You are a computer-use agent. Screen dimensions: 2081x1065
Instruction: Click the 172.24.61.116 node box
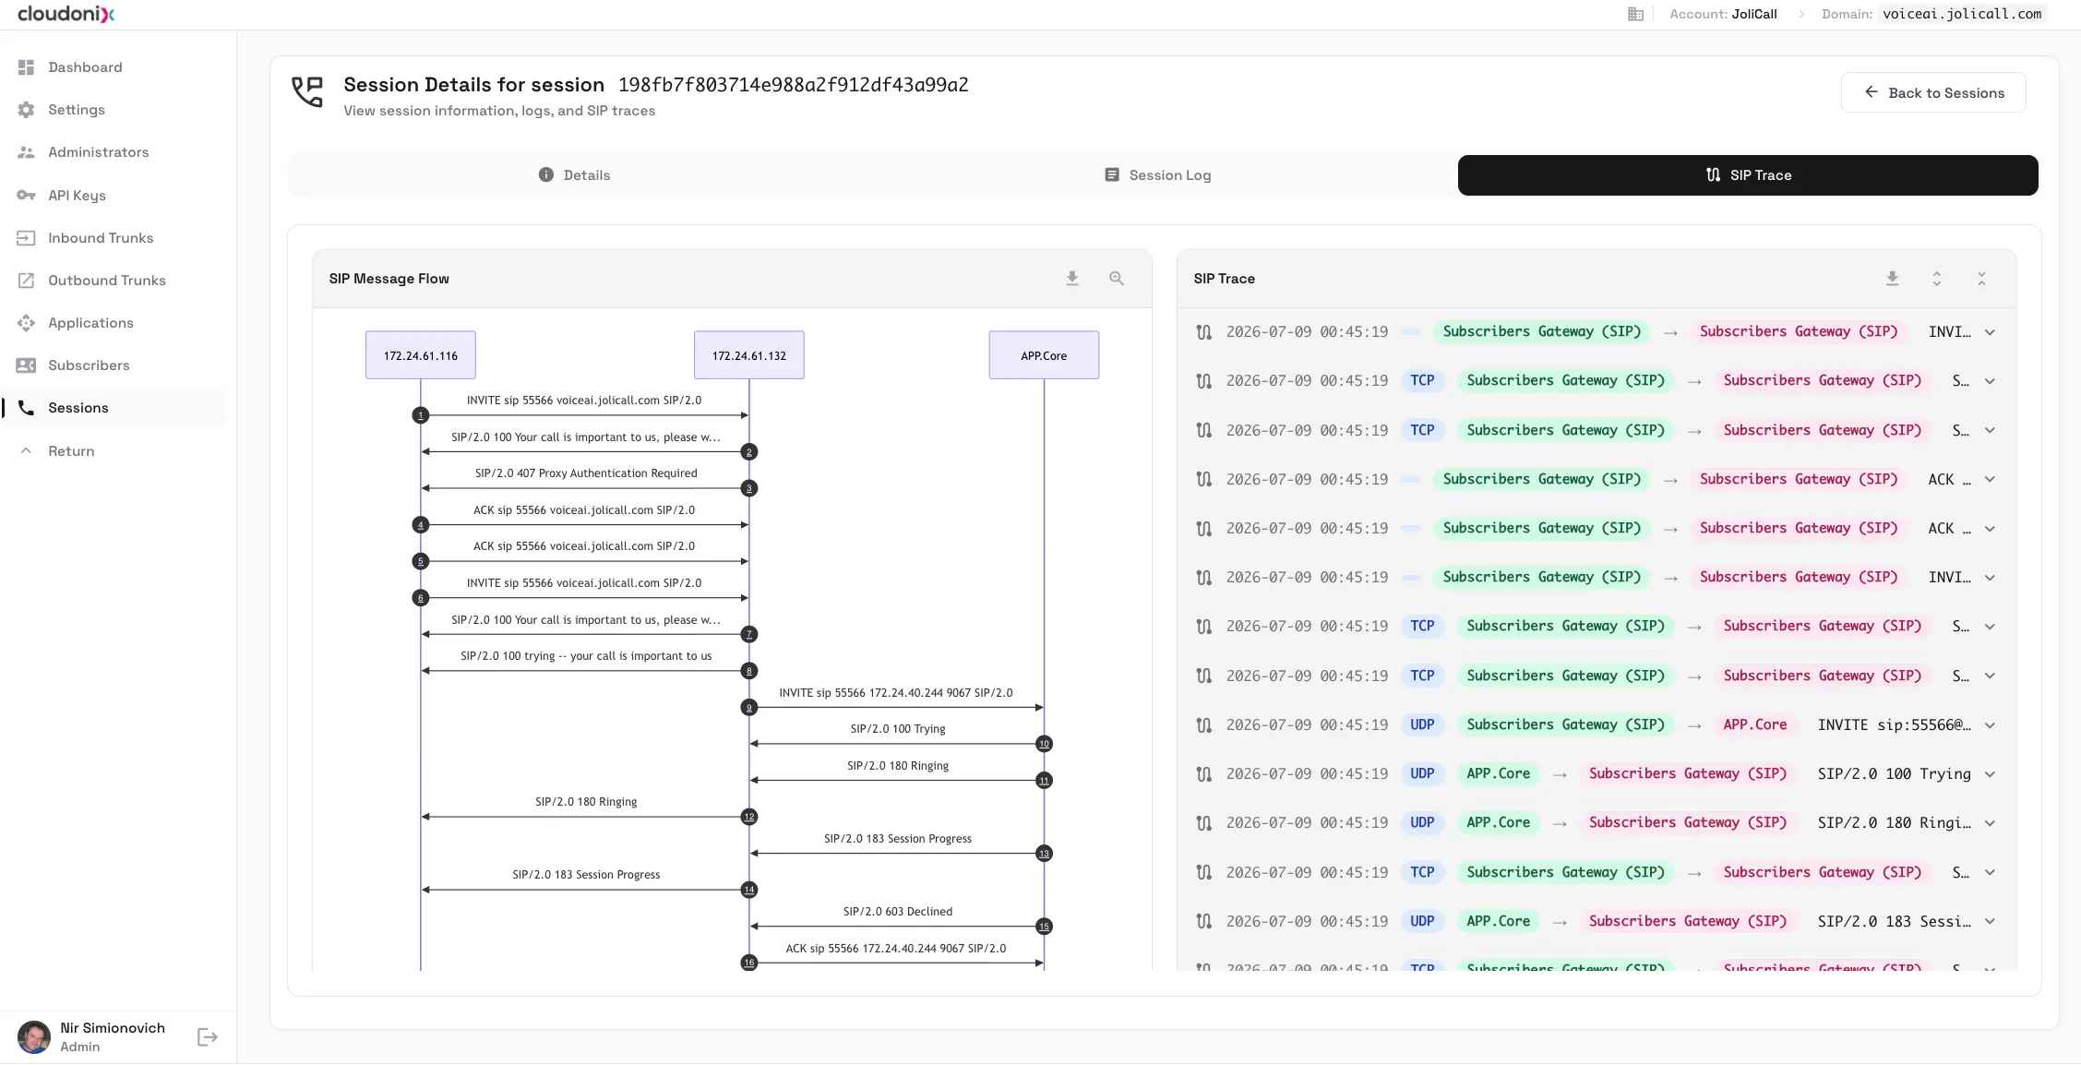tap(421, 355)
